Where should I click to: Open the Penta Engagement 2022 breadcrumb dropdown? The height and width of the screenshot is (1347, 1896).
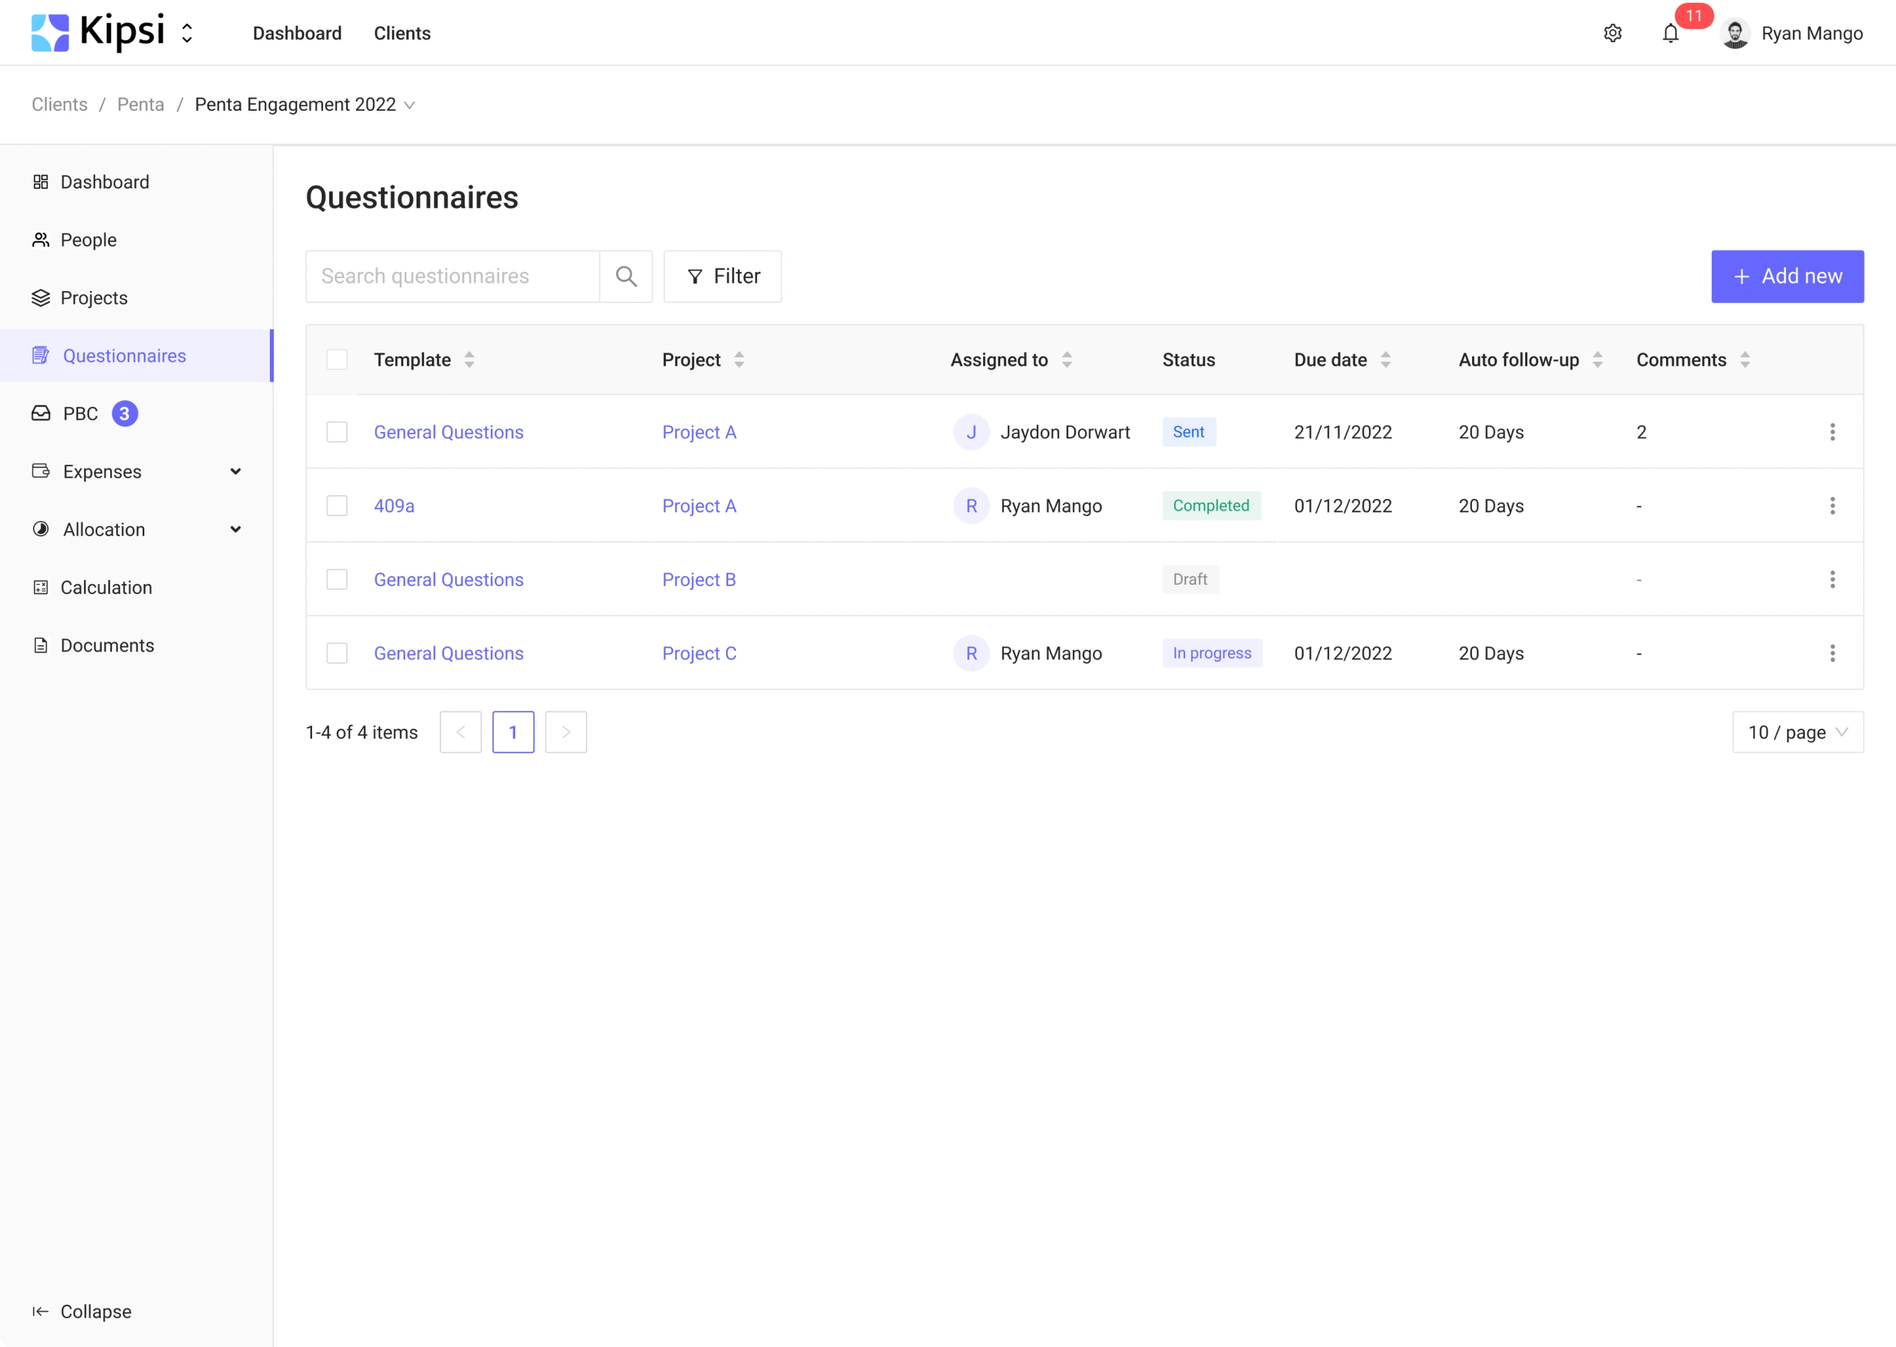click(x=409, y=105)
